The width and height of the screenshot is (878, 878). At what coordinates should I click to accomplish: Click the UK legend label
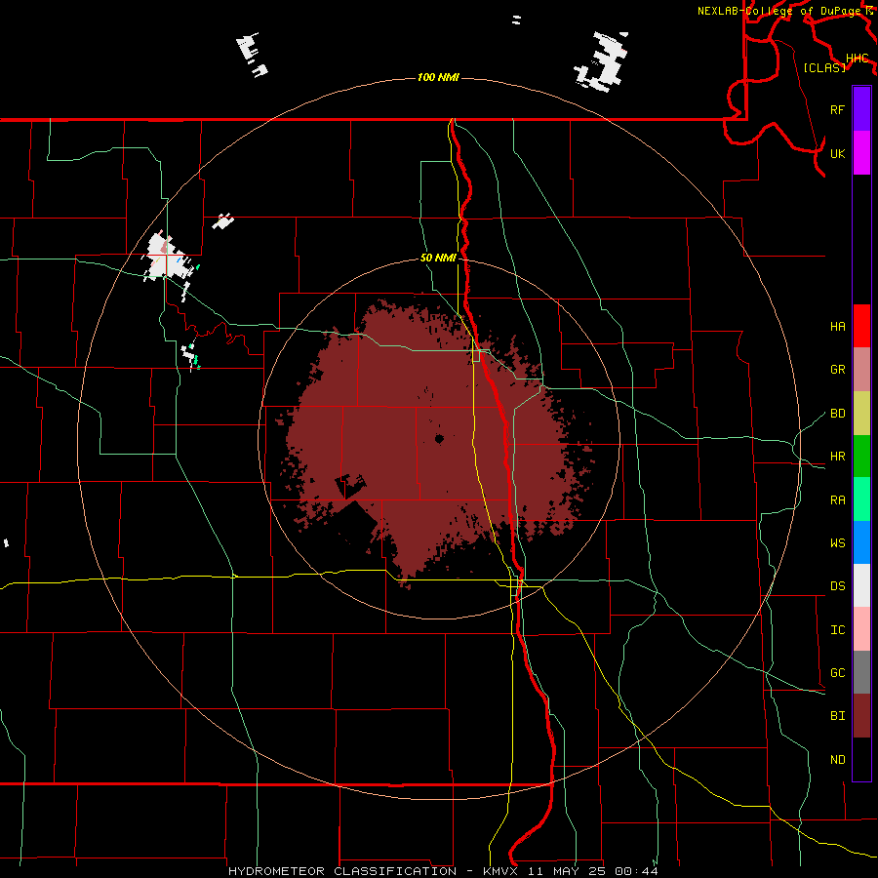pyautogui.click(x=837, y=153)
